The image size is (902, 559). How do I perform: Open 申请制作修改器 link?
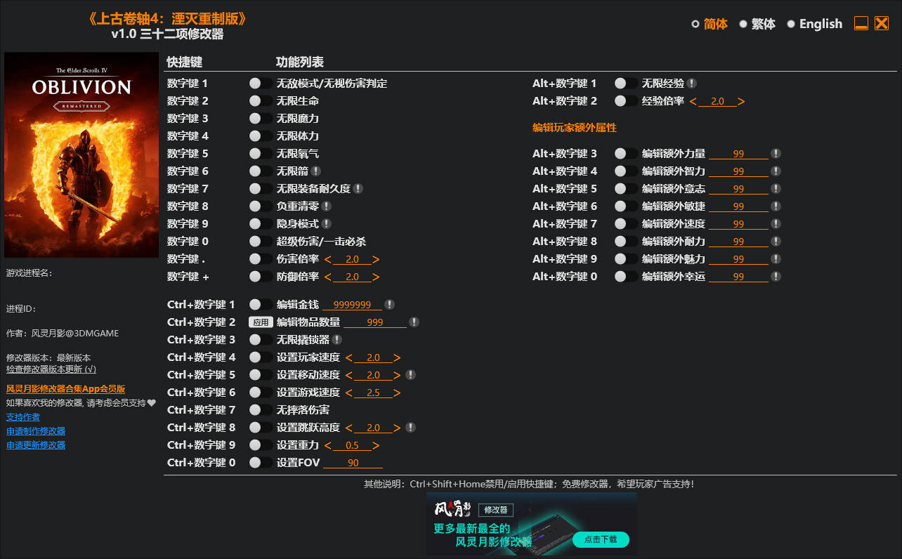(36, 431)
